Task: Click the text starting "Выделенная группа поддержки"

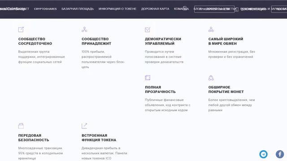Action: 42,57
